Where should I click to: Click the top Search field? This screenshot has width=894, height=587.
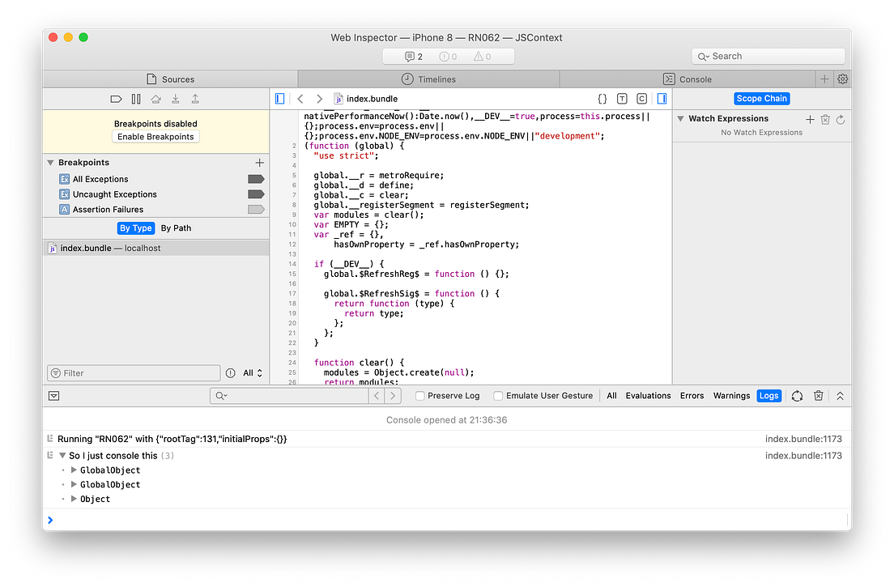[768, 57]
